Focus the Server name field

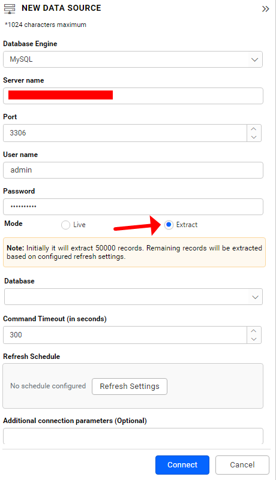pos(133,96)
